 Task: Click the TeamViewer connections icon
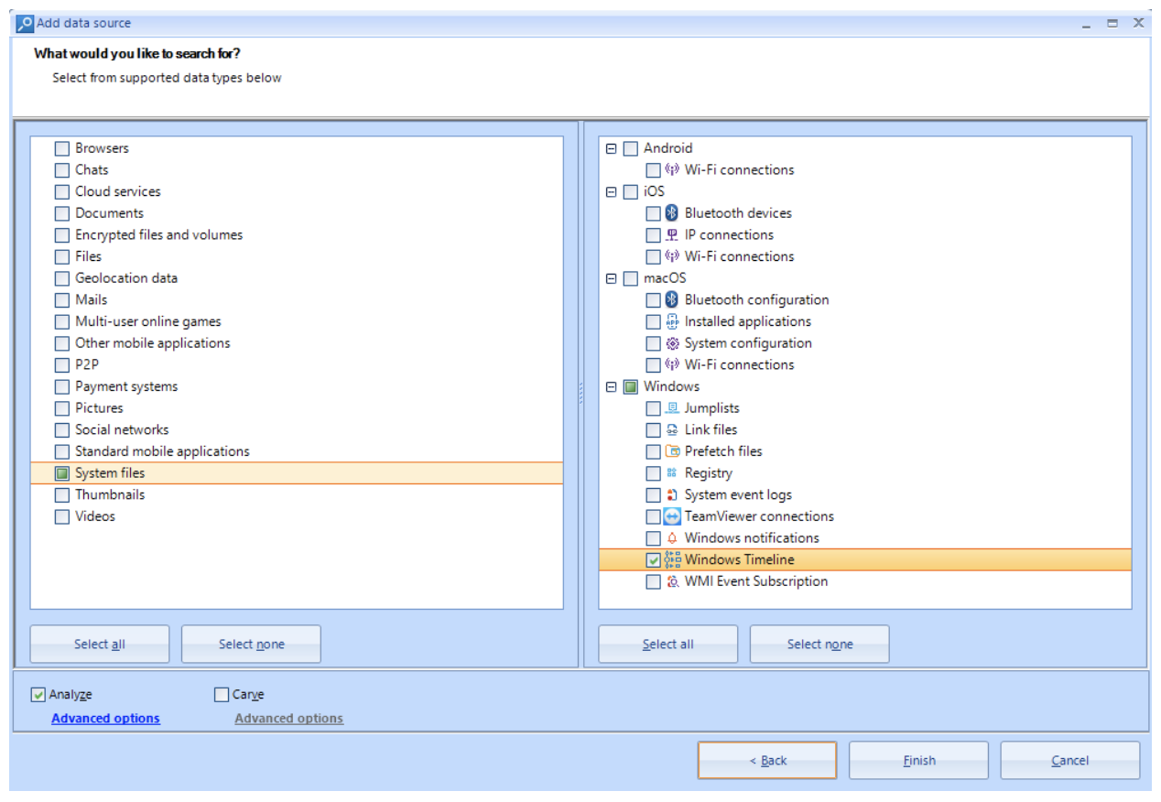click(x=672, y=516)
